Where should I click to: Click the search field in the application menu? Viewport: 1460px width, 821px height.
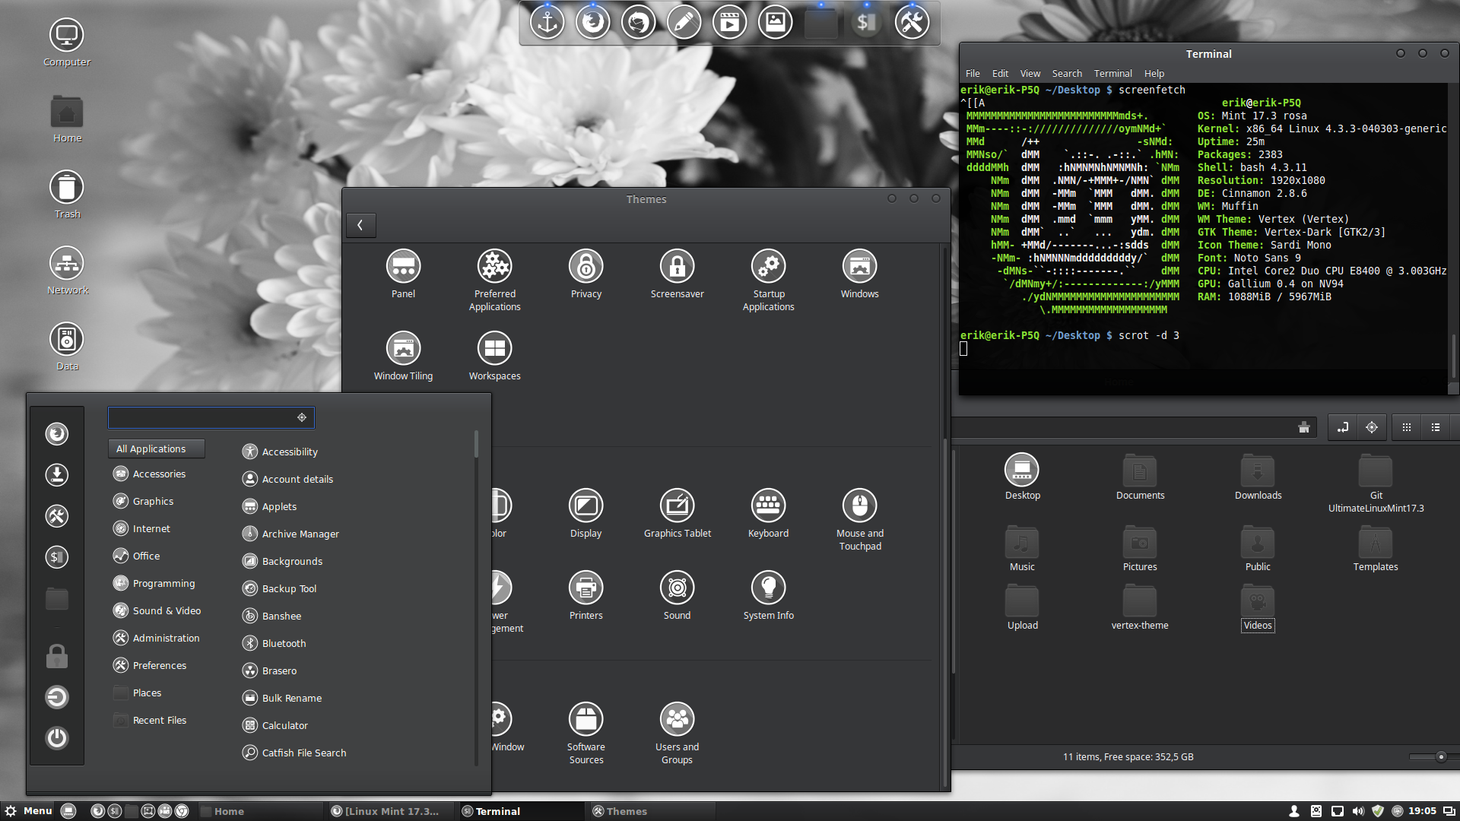(x=202, y=417)
